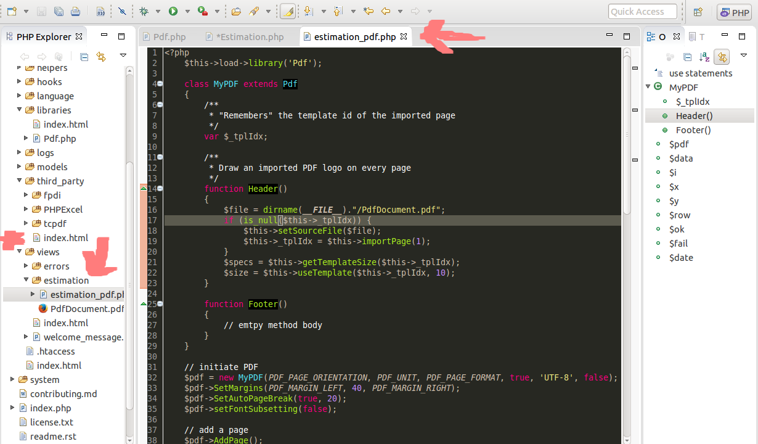The image size is (758, 444).
Task: Print the current file
Action: pyautogui.click(x=75, y=11)
